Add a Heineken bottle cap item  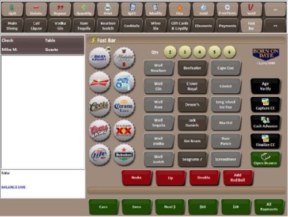[124, 155]
